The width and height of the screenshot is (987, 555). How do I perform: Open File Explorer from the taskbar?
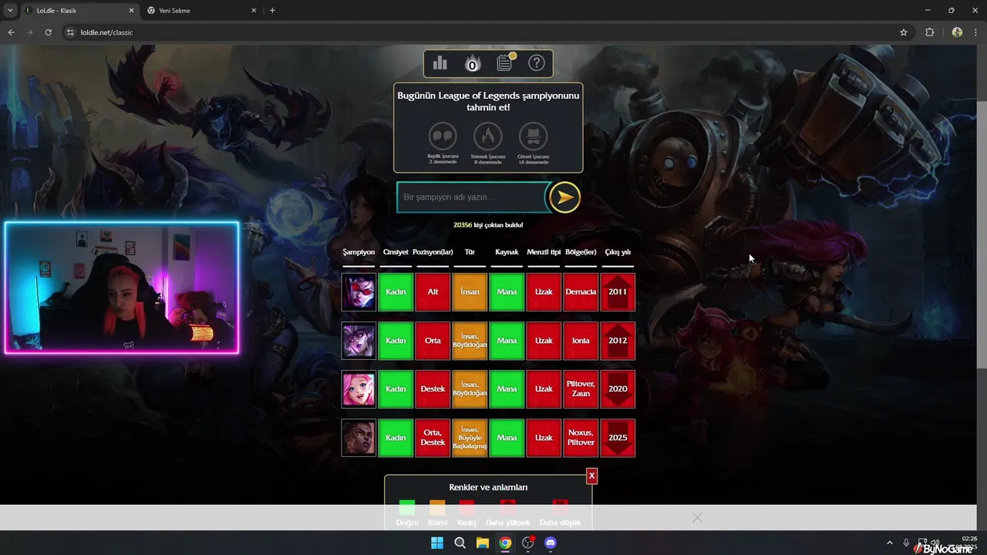point(483,543)
